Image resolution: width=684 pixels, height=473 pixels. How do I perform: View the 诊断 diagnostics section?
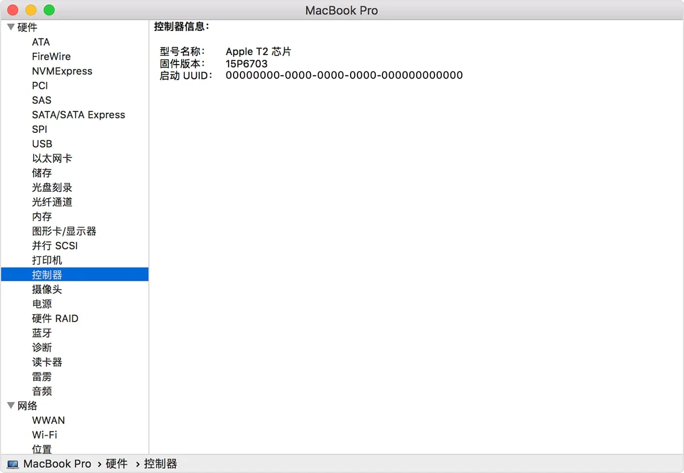42,347
